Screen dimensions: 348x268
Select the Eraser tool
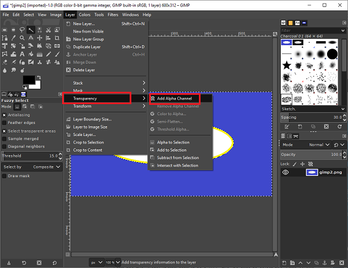click(x=5, y=63)
